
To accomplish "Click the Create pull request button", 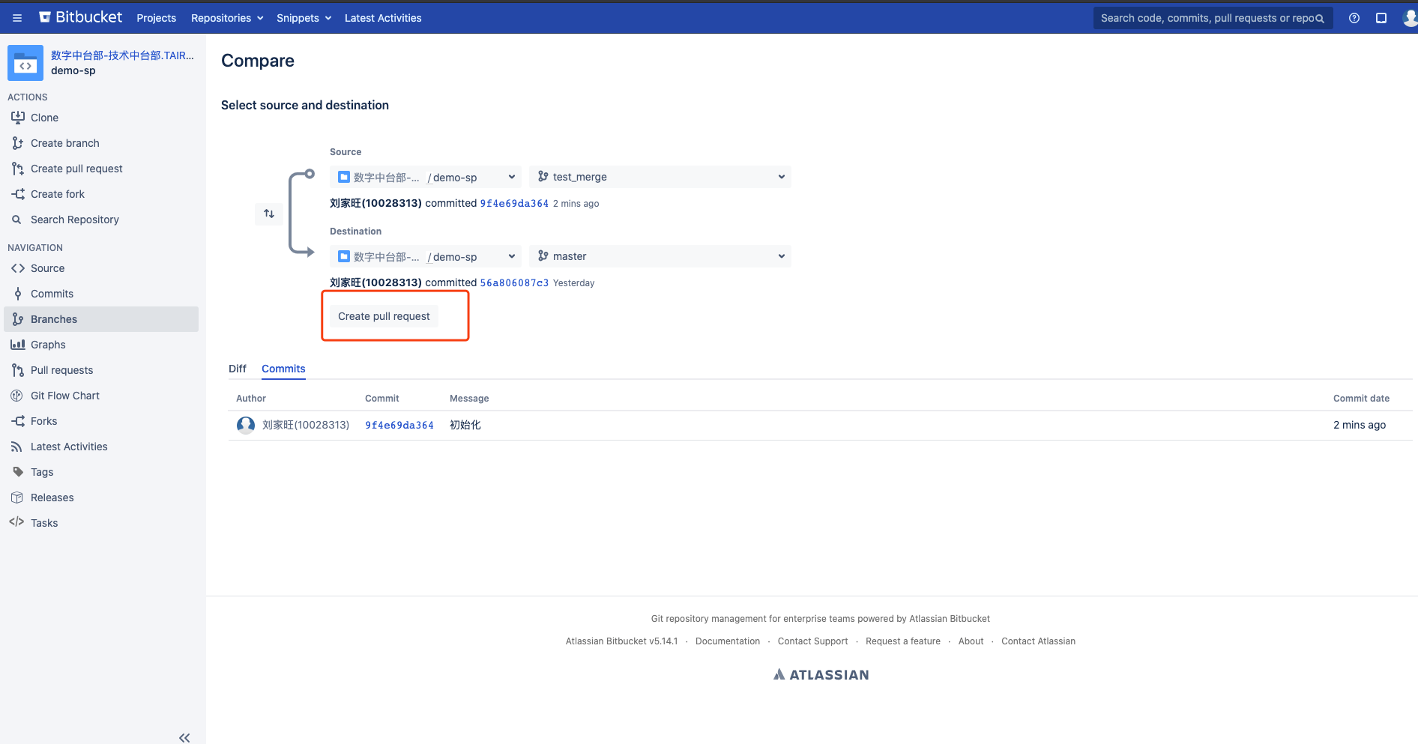I will tap(384, 316).
